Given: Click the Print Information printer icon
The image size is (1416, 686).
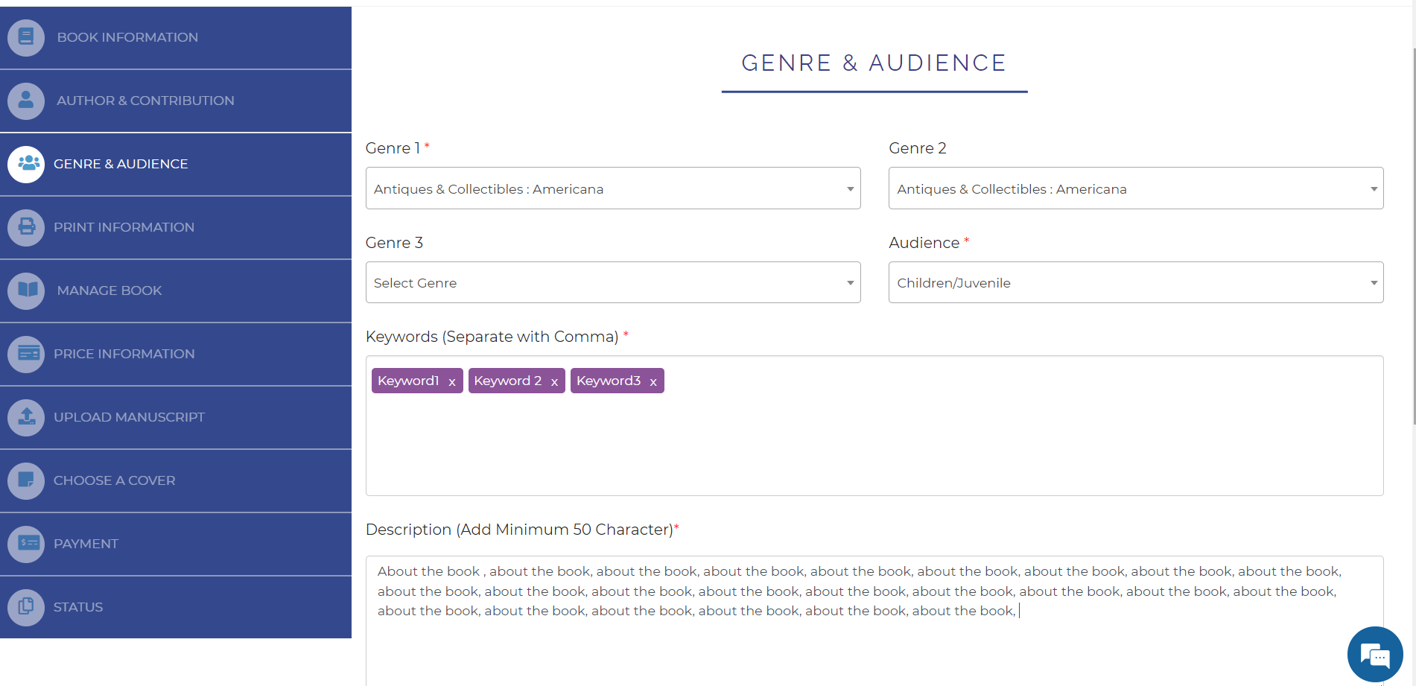Looking at the screenshot, I should click(26, 227).
